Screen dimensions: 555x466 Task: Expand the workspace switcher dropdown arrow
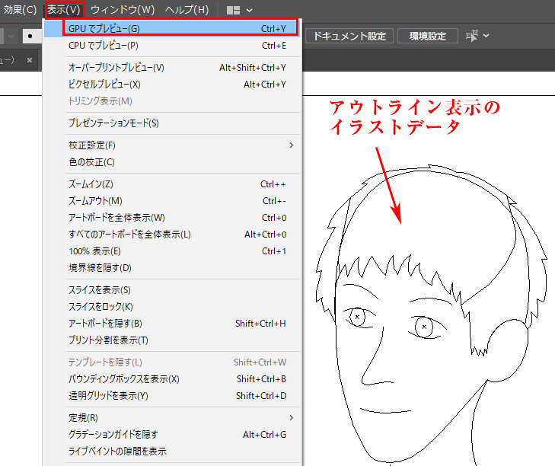(x=249, y=10)
